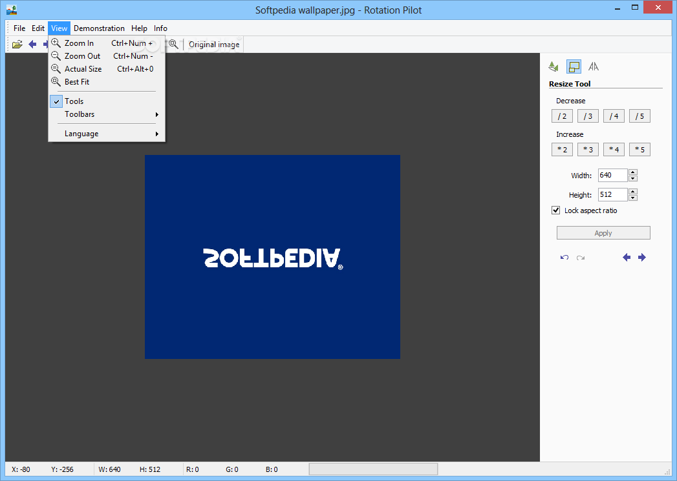
Task: Open the Help menu
Action: click(139, 28)
